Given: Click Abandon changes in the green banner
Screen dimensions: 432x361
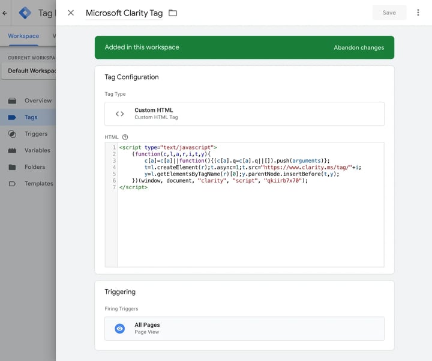Looking at the screenshot, I should coord(359,47).
